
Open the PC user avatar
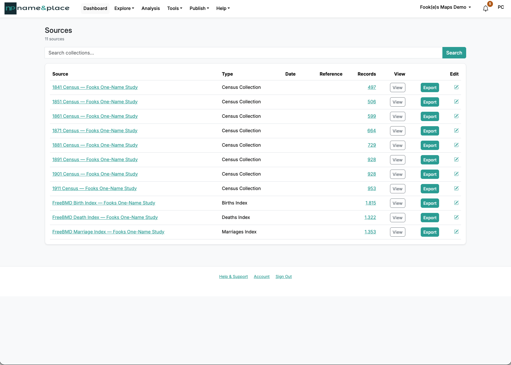[501, 7]
